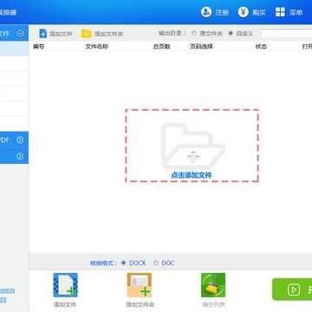Click the gray folder-plus icon in drop zone

tap(193, 146)
